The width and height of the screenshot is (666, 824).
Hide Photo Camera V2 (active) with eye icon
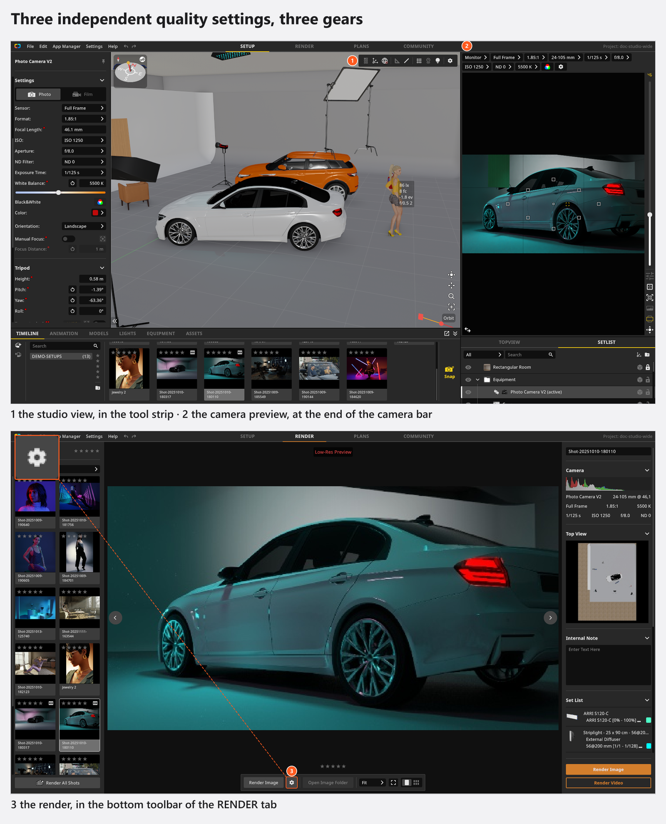point(468,392)
